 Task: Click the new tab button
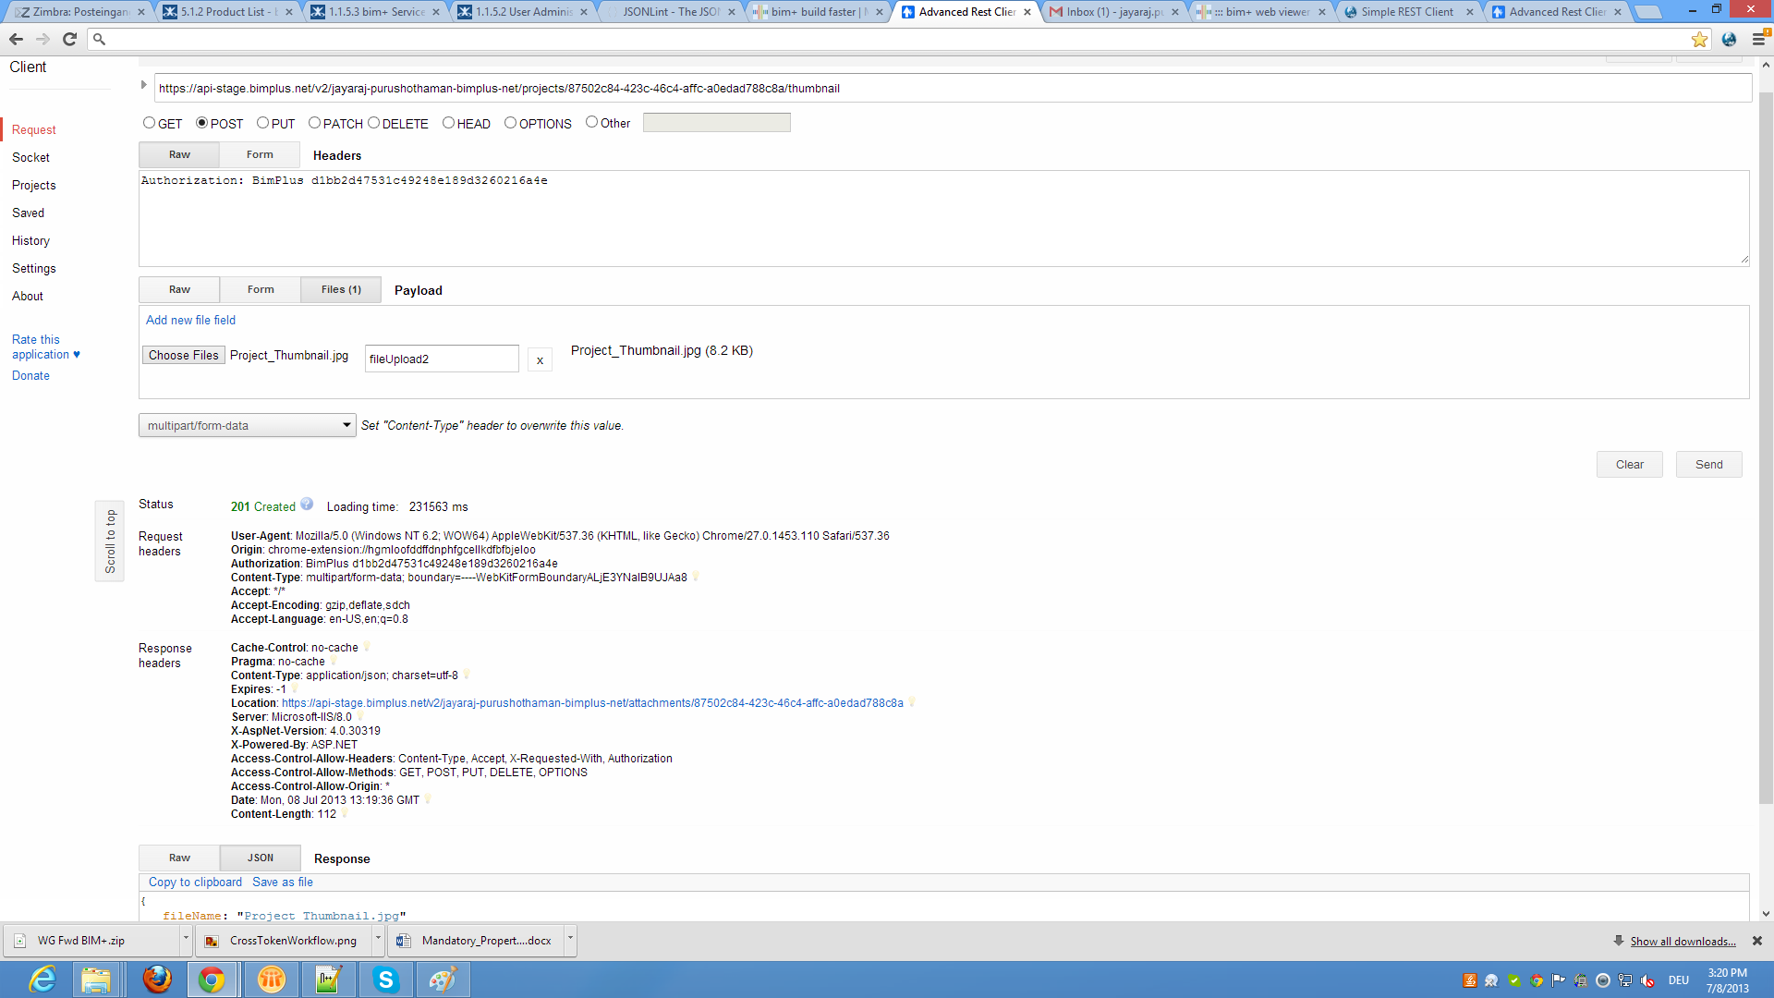click(1647, 12)
